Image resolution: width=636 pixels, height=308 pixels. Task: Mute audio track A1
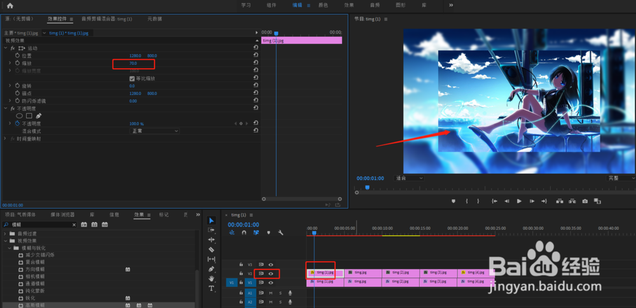tap(271, 293)
